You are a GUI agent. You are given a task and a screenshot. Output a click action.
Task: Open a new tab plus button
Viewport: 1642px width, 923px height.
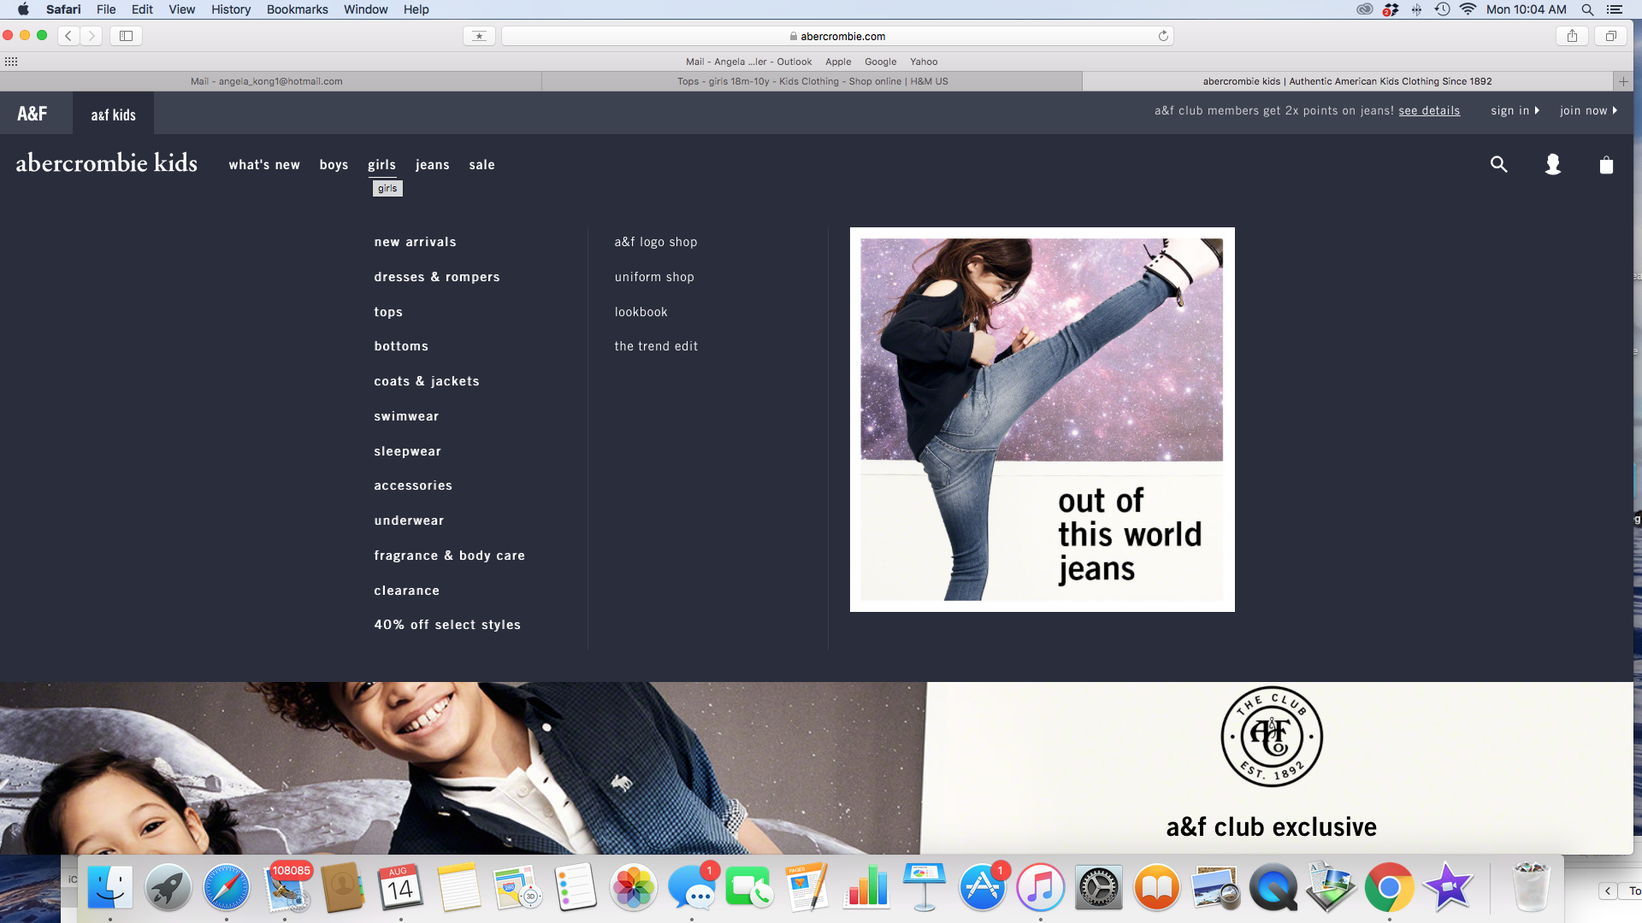pyautogui.click(x=1623, y=81)
